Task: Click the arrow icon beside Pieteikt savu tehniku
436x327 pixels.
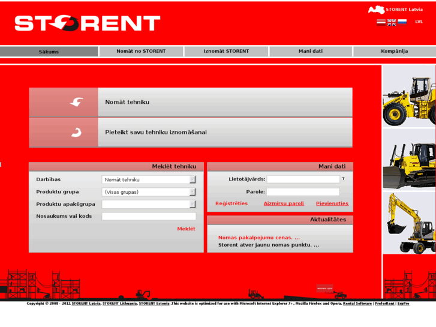Action: [x=77, y=132]
